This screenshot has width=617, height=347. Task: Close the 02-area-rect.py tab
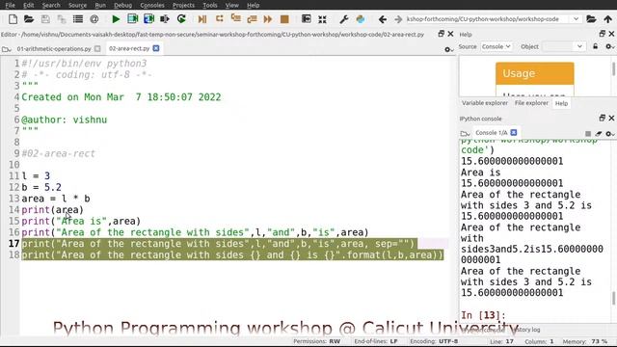pos(156,48)
